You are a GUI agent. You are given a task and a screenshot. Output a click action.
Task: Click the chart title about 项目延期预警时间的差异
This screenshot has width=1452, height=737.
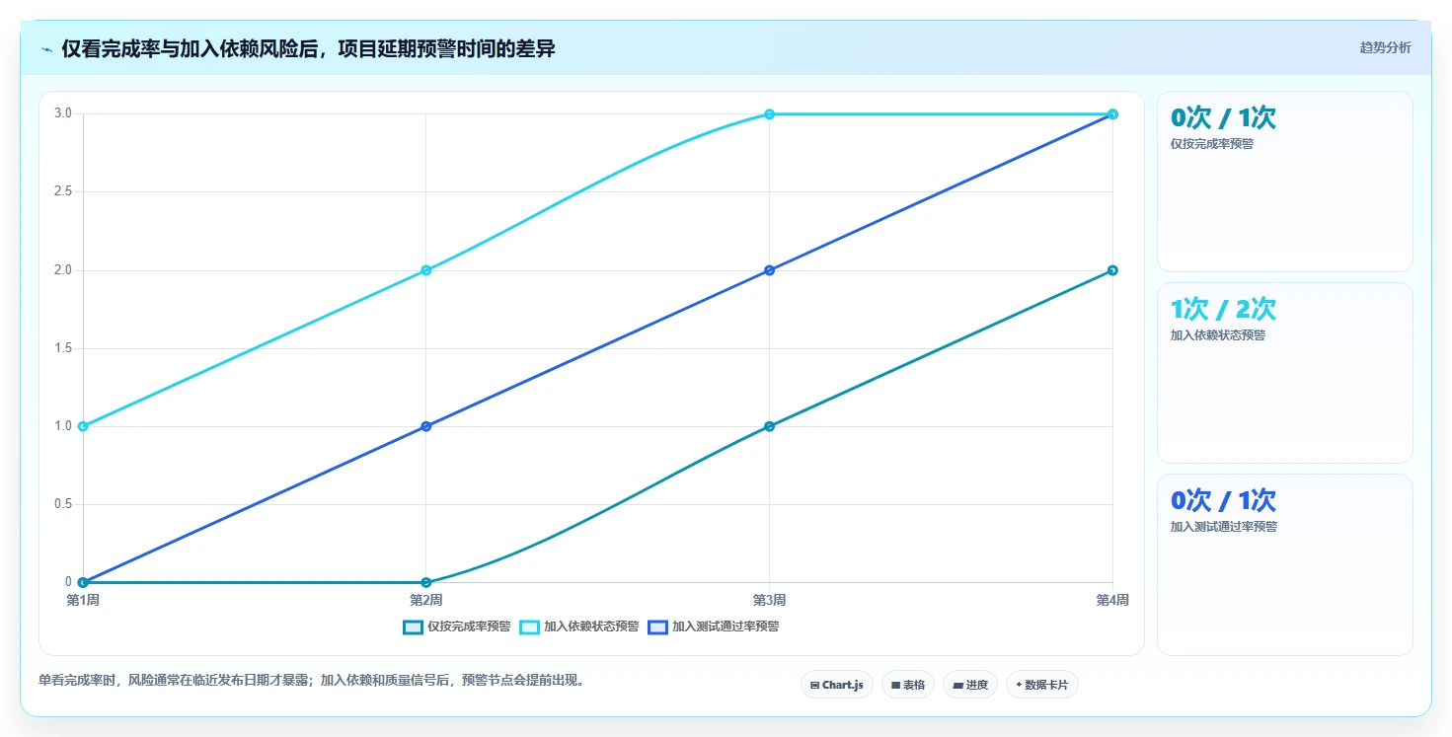click(308, 48)
